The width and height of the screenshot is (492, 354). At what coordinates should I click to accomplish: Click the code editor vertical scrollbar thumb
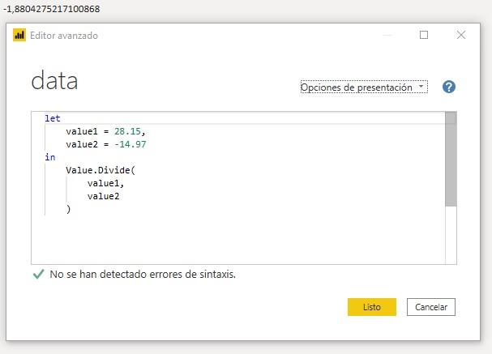(451, 159)
